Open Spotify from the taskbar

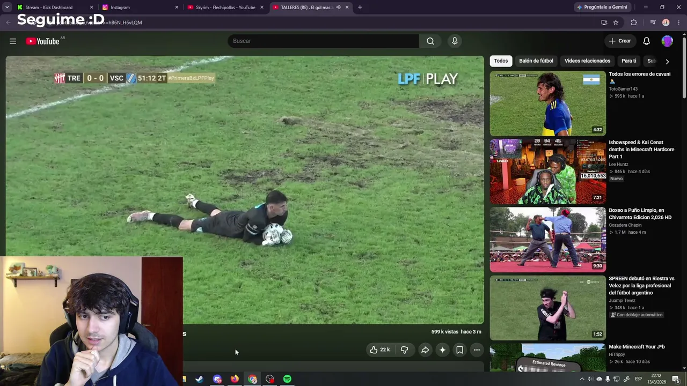pyautogui.click(x=288, y=379)
